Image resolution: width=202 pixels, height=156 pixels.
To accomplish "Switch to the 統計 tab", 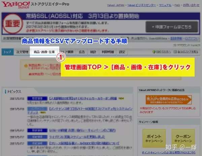I will coord(93,52).
